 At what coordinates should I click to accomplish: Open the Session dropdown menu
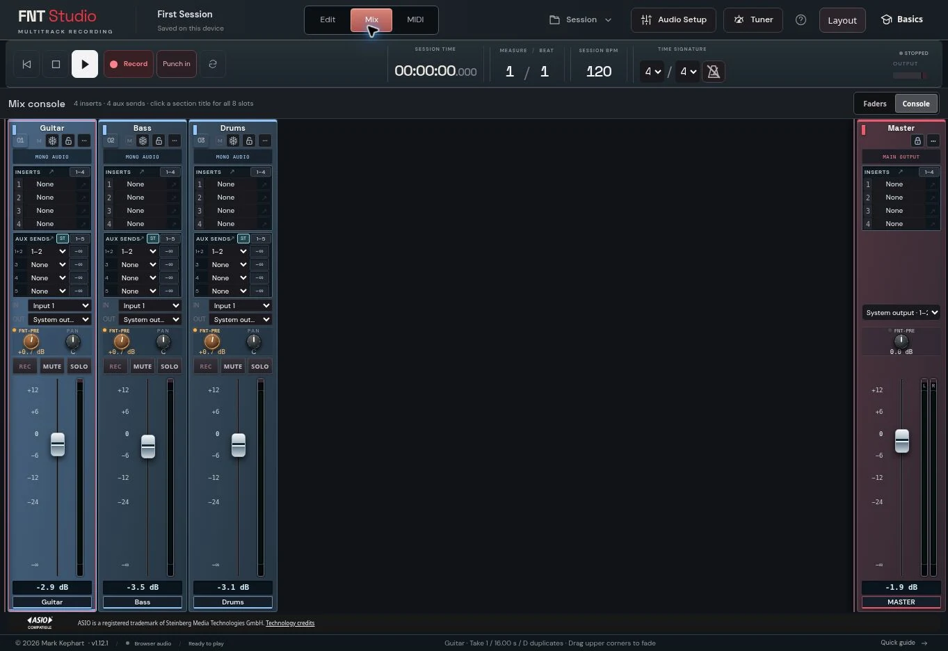click(x=581, y=20)
